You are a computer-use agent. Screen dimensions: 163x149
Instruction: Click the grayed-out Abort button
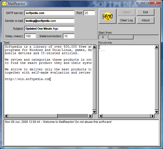pyautogui.click(x=126, y=12)
